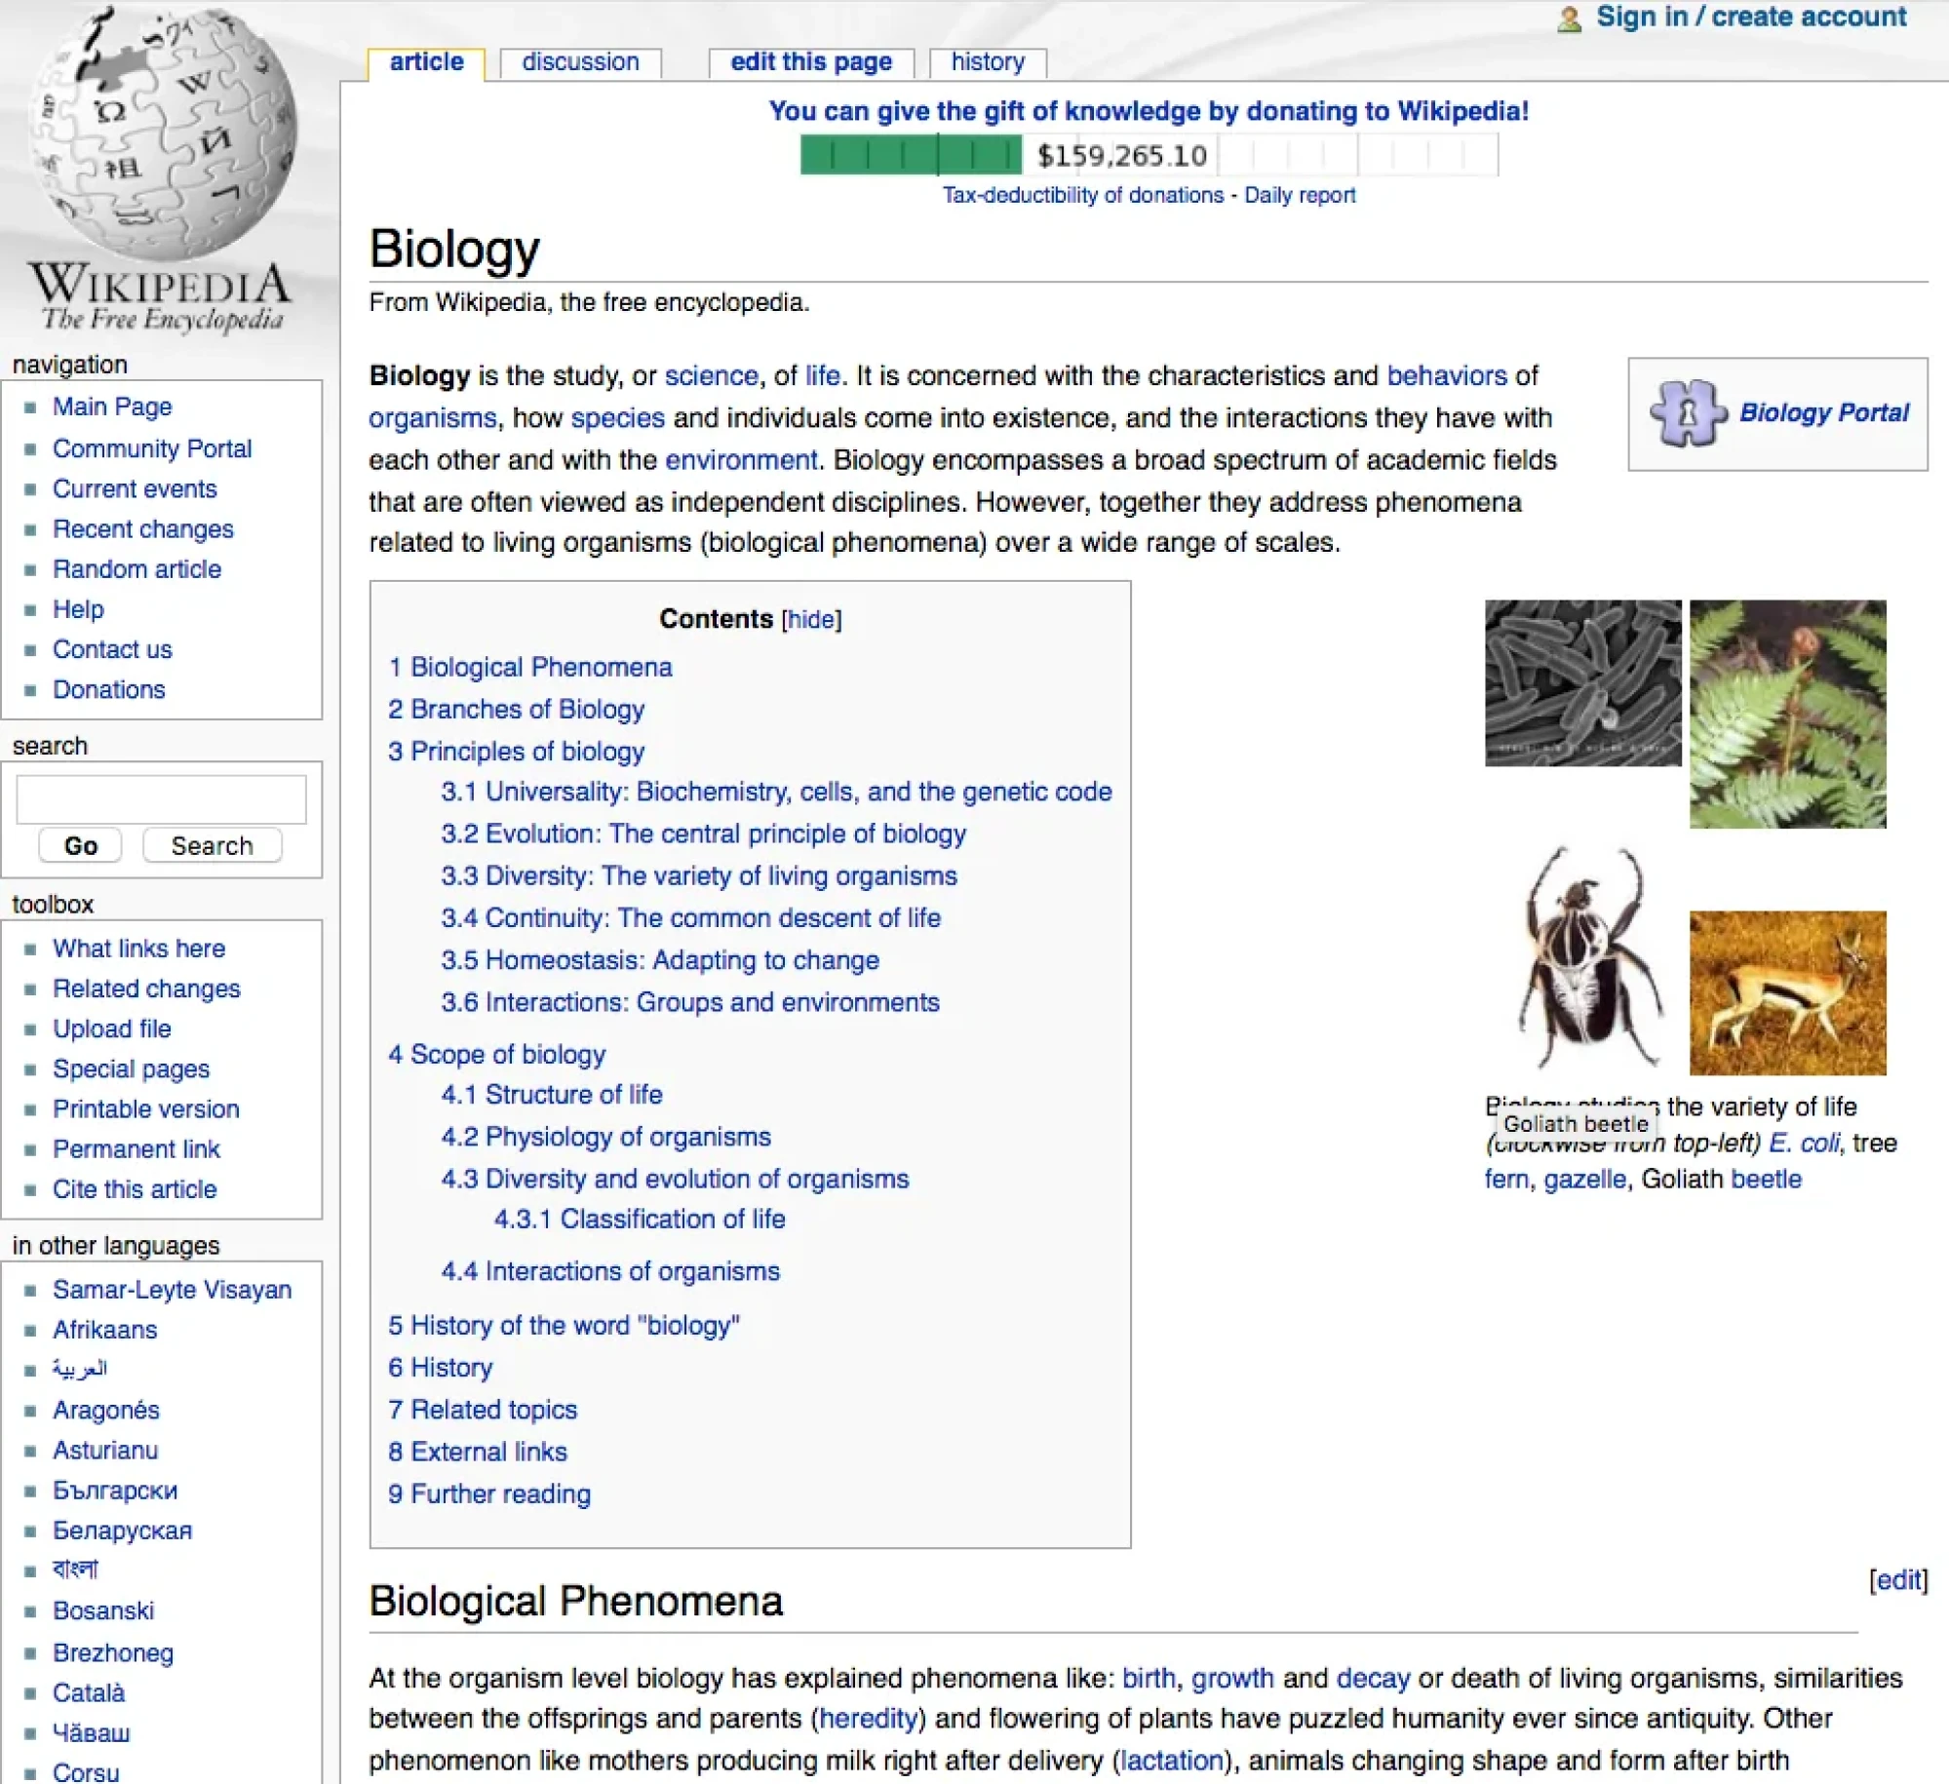Open the edit link for Biological Phenomena
Viewport: 1949px width, 1784px height.
click(x=1897, y=1579)
